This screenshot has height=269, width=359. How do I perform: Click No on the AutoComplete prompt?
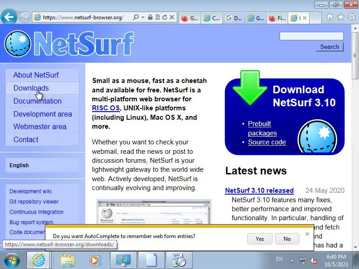[287, 239]
